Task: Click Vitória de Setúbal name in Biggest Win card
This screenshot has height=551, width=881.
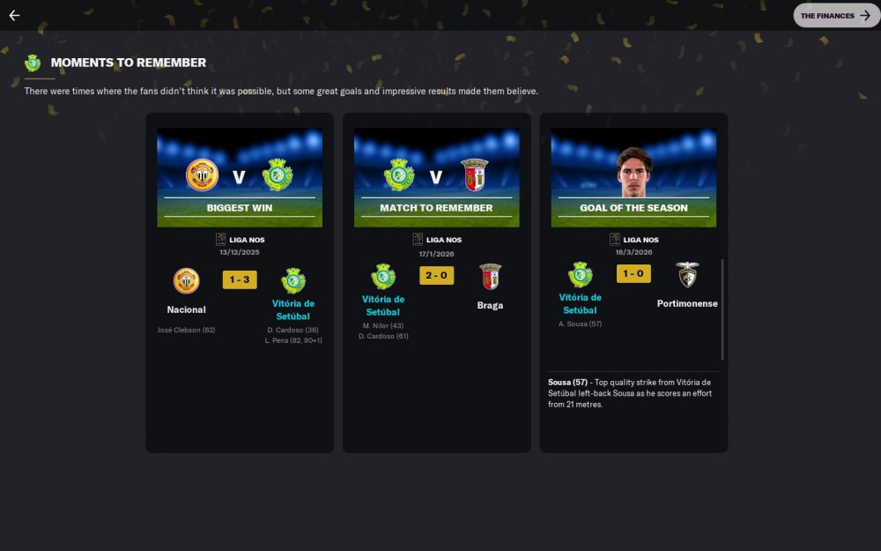Action: [293, 309]
